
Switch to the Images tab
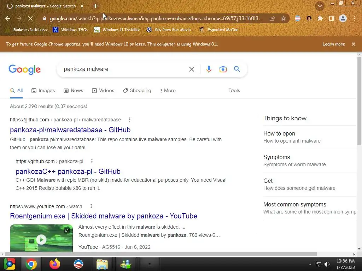pos(43,91)
